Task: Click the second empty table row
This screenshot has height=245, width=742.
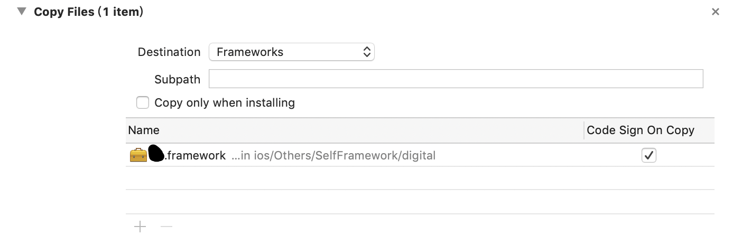Action: coord(420,202)
